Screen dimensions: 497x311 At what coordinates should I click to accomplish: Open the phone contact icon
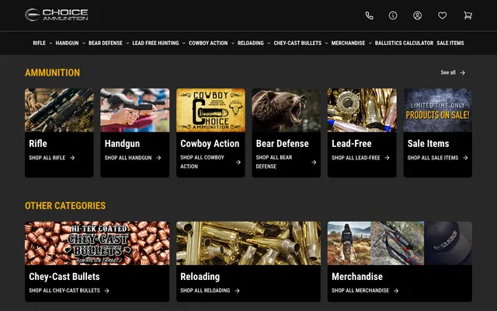point(370,16)
